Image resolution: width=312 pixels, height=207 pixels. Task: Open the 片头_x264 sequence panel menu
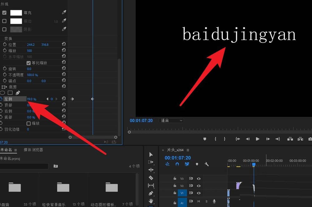(188, 150)
